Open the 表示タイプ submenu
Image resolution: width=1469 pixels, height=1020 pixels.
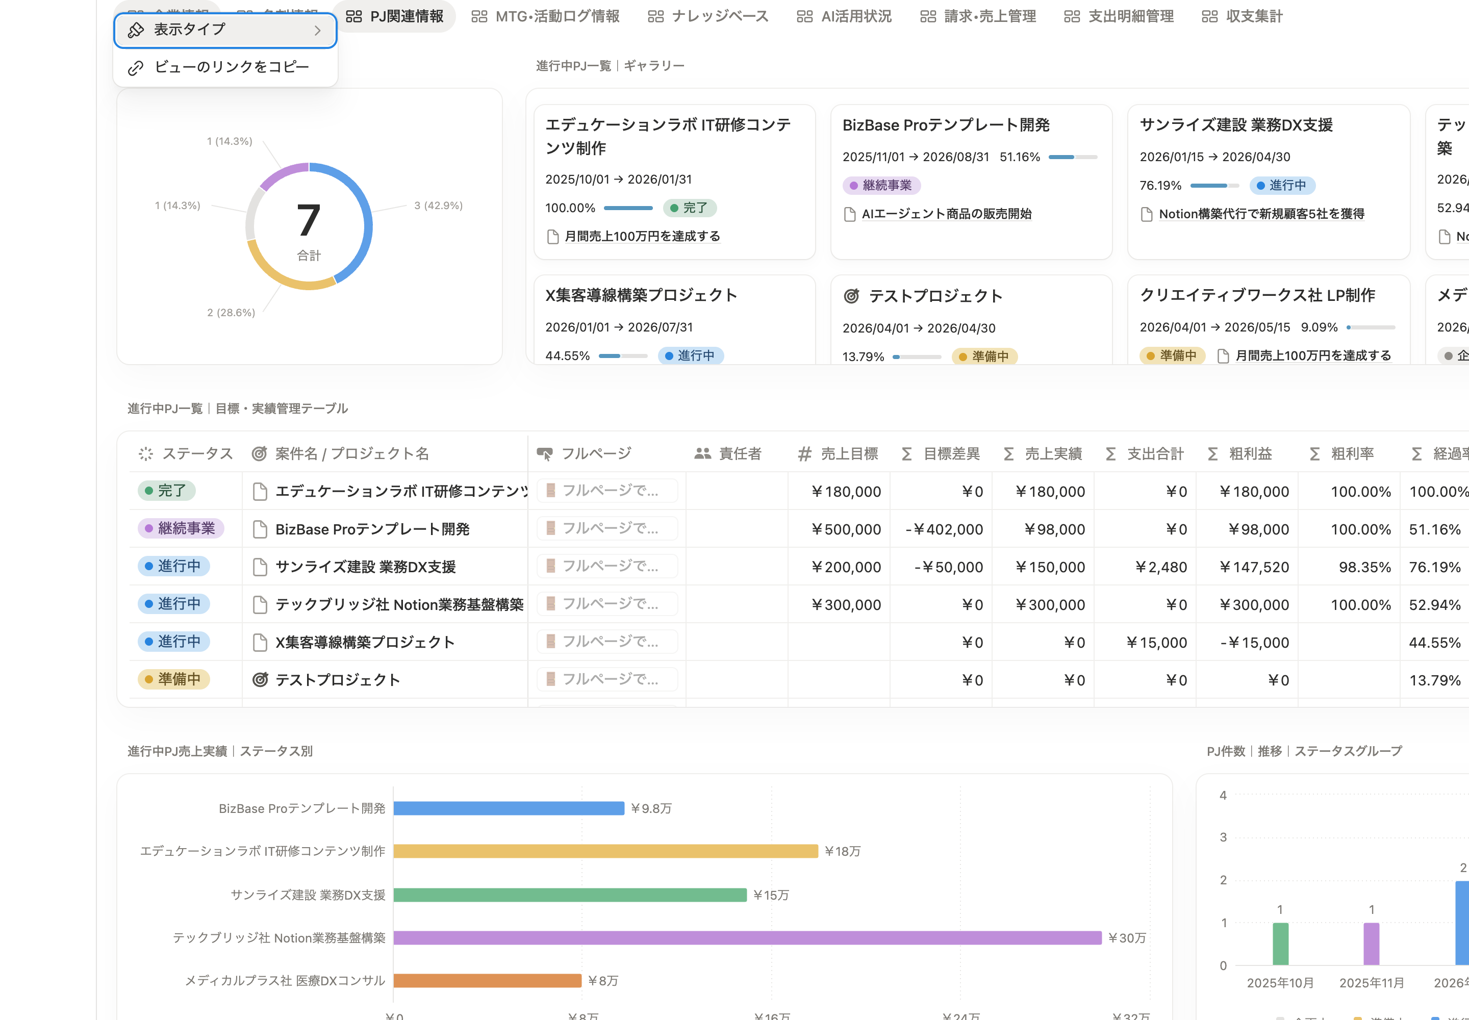225,30
